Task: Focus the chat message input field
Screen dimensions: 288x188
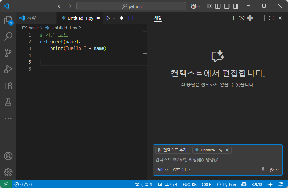Action: pos(218,160)
